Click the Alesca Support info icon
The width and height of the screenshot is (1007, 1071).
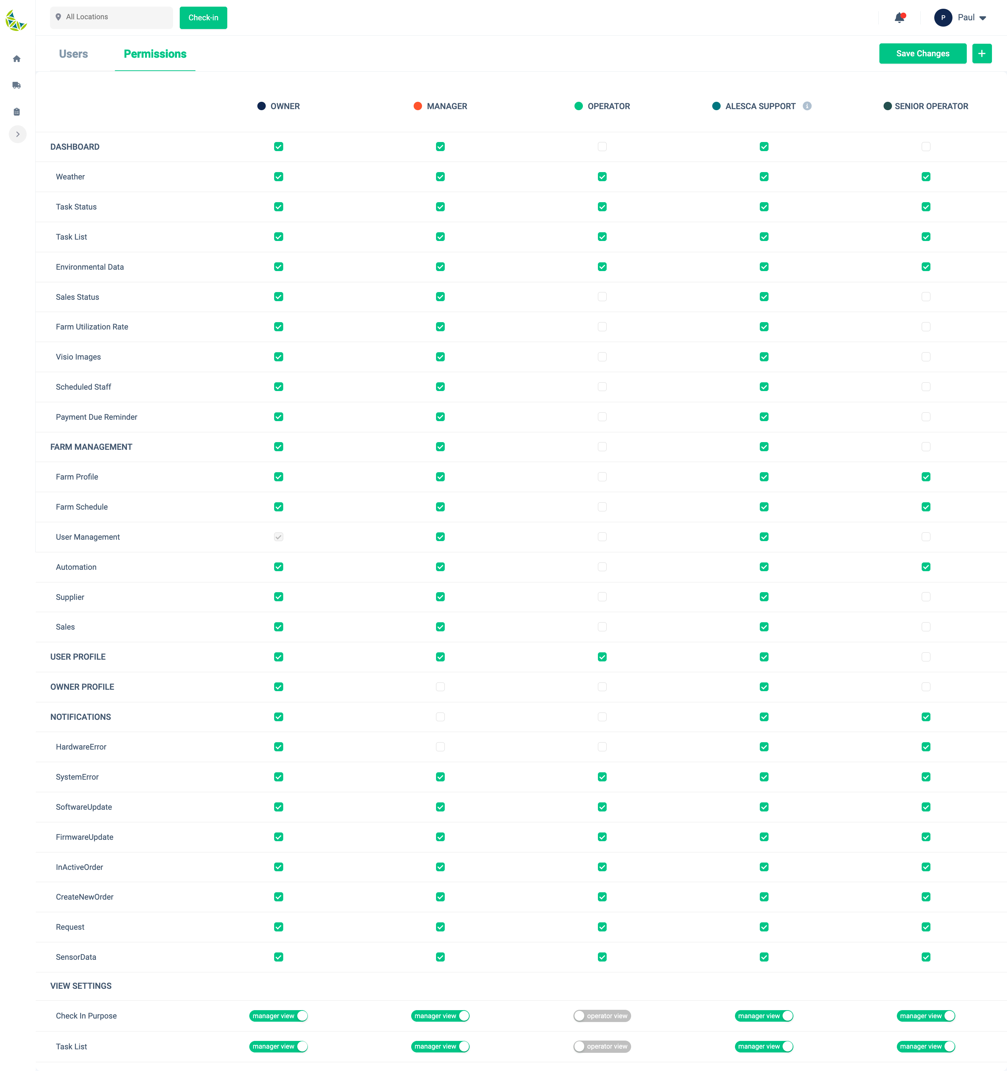(807, 106)
